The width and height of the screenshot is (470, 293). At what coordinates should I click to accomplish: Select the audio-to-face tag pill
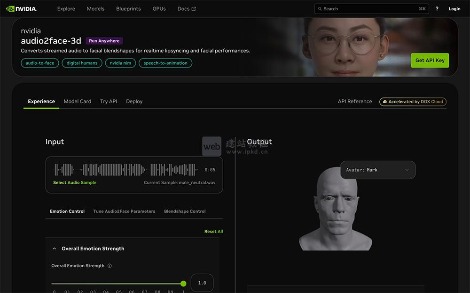(39, 62)
